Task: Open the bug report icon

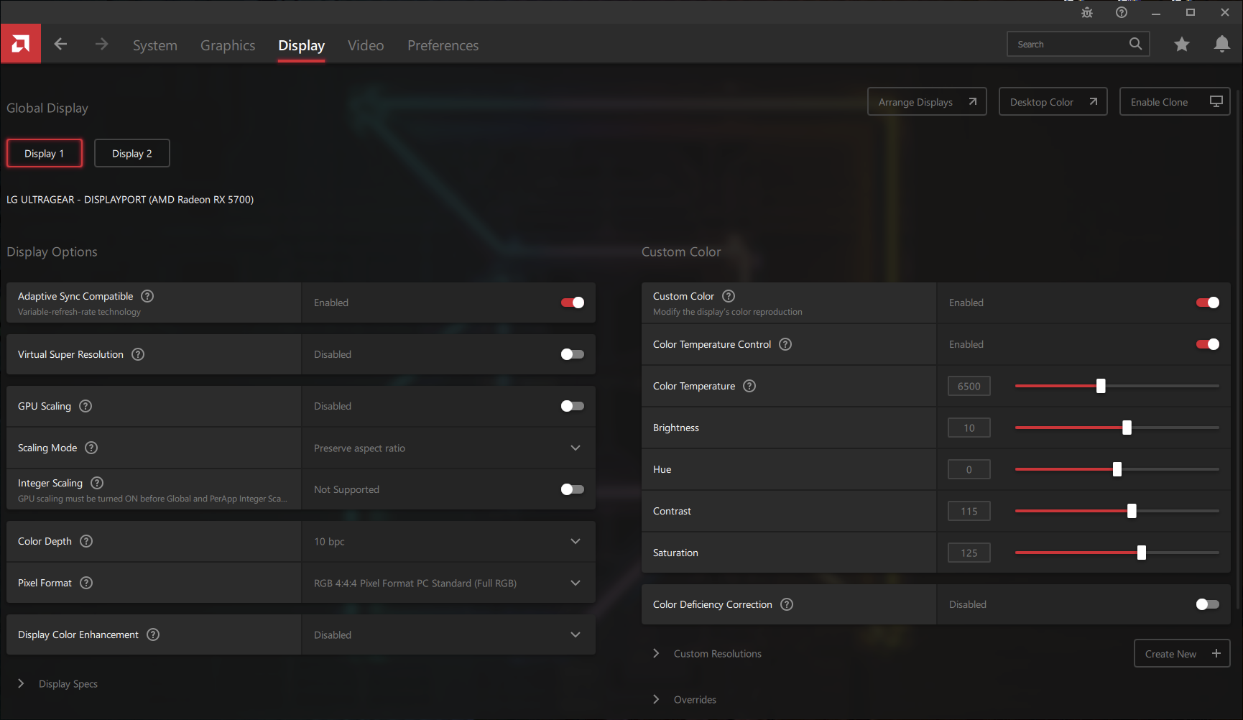Action: pos(1087,12)
